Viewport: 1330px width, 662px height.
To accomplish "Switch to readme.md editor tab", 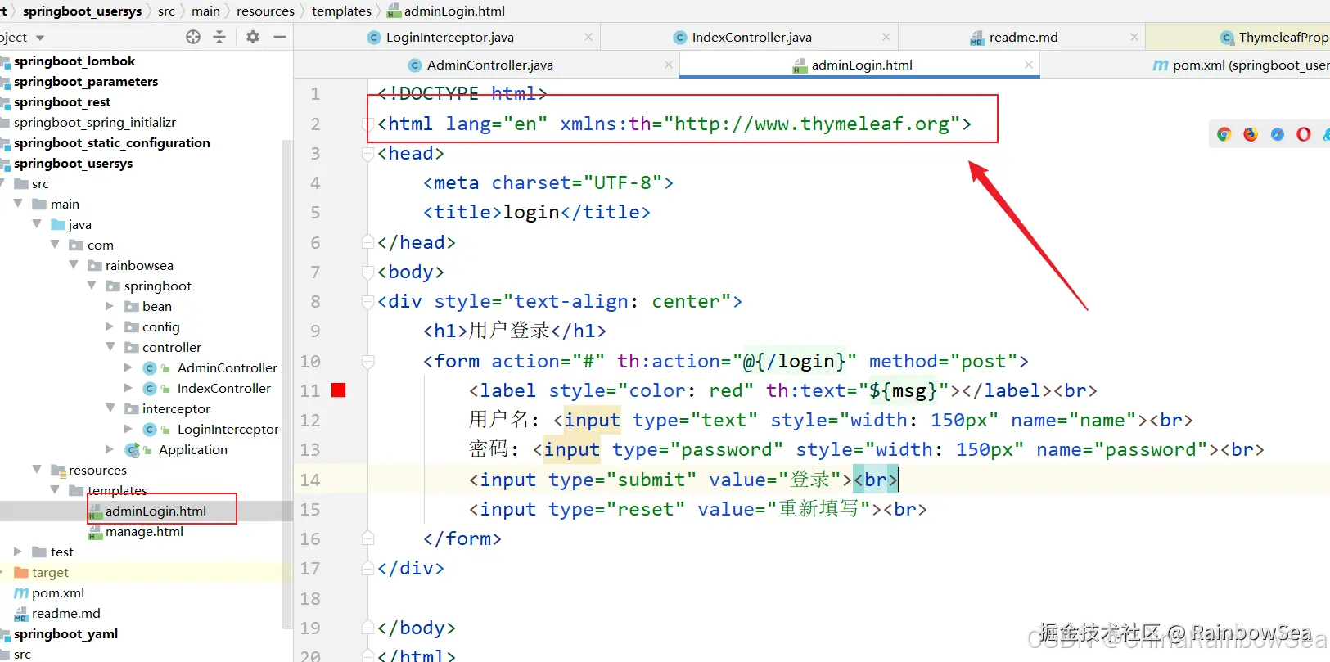I will [1021, 37].
